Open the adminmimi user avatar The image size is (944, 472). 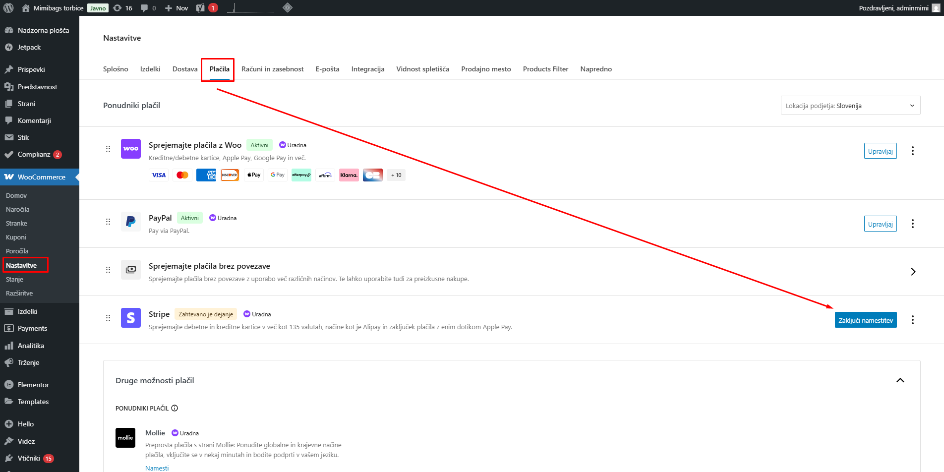[x=936, y=8]
